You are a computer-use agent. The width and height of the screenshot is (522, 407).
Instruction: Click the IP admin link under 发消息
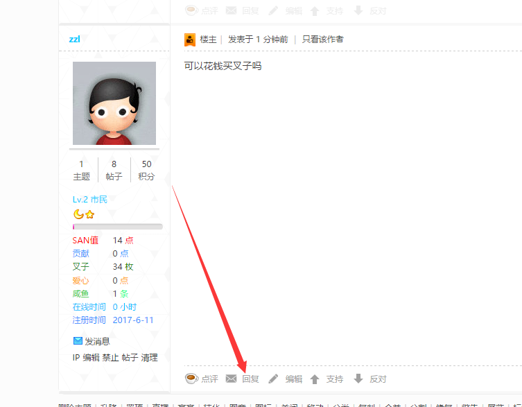click(x=76, y=358)
